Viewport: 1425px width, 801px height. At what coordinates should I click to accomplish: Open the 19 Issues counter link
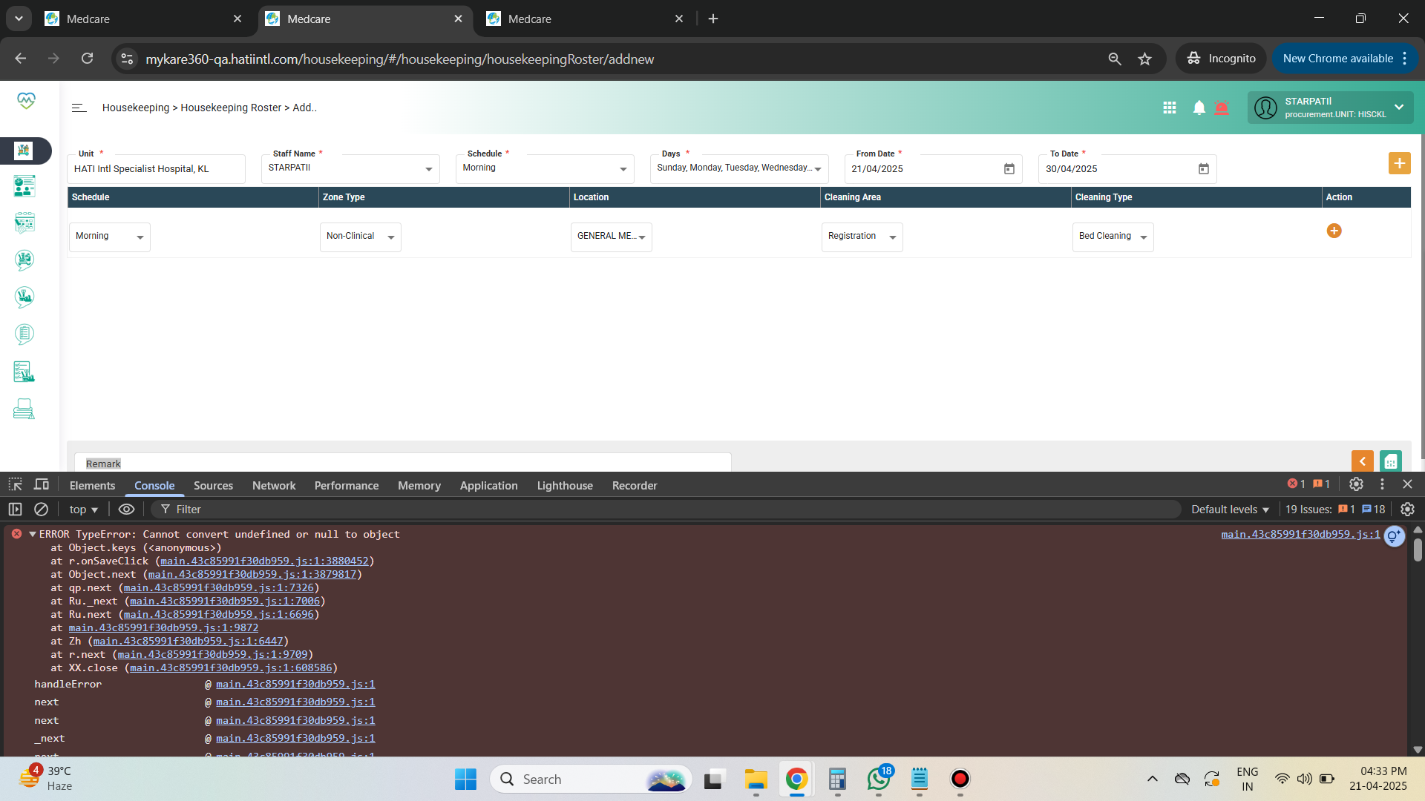(x=1335, y=510)
